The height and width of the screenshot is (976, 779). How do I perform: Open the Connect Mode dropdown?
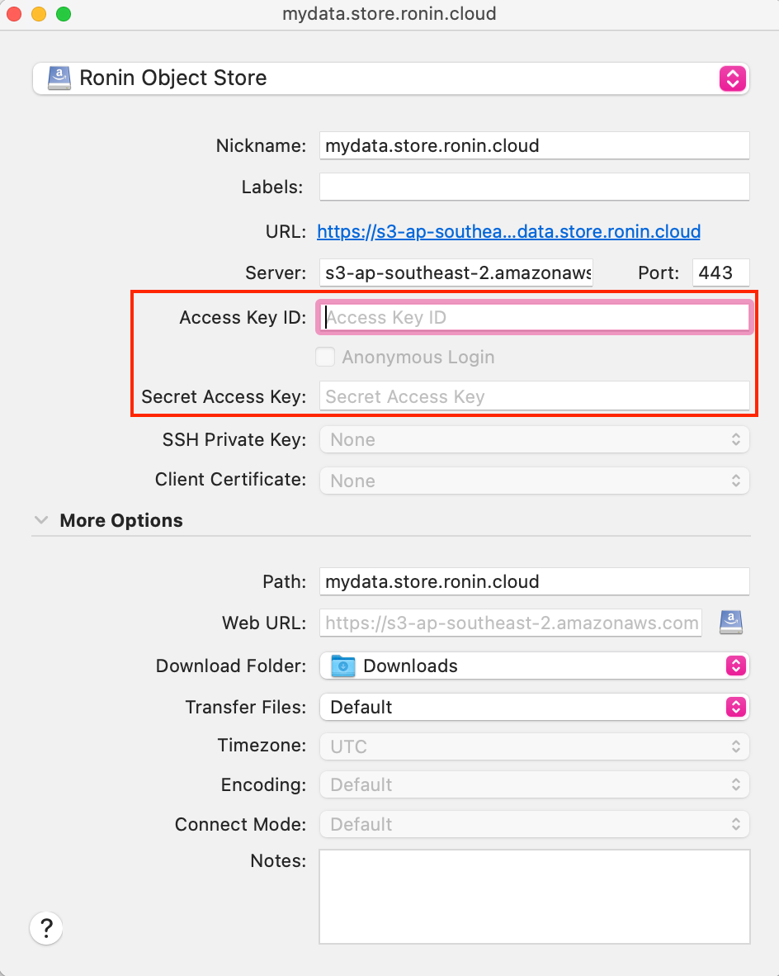pos(535,824)
